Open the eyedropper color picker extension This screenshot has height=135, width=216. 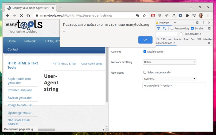pyautogui.click(x=173, y=16)
